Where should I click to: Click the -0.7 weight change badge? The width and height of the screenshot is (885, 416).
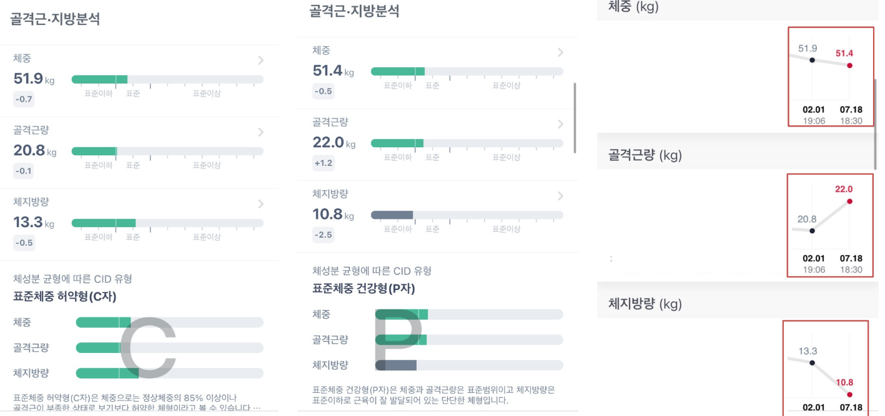[x=22, y=99]
